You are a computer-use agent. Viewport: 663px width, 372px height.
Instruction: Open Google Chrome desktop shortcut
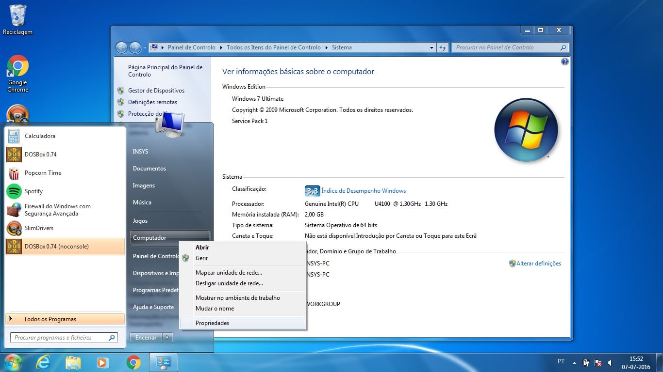coord(18,74)
